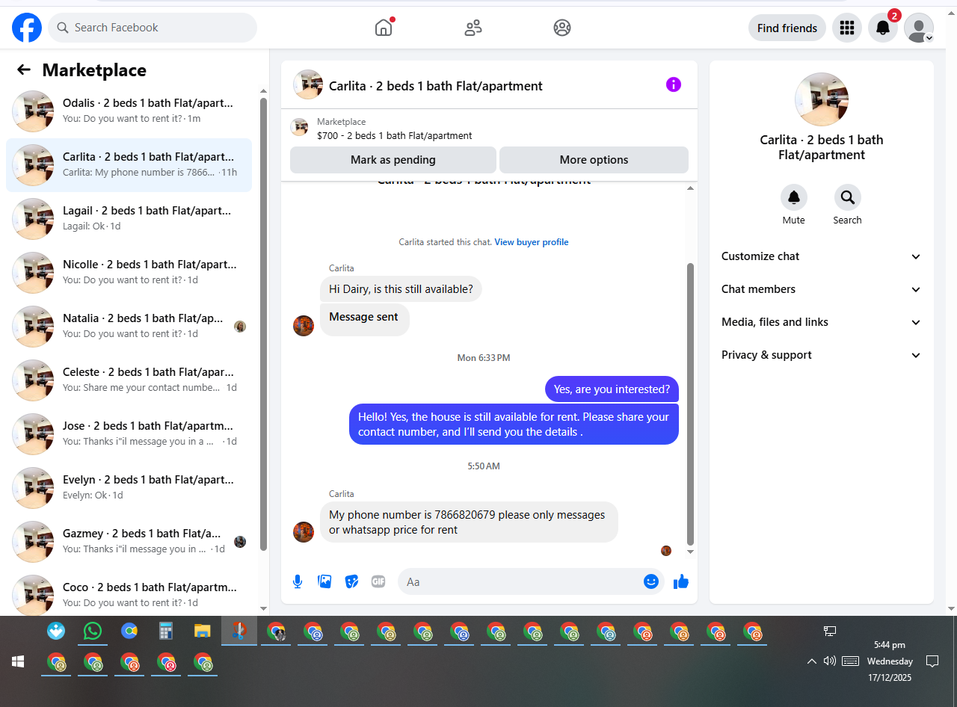Choose a GIF with the GIF icon
957x707 pixels.
(378, 581)
